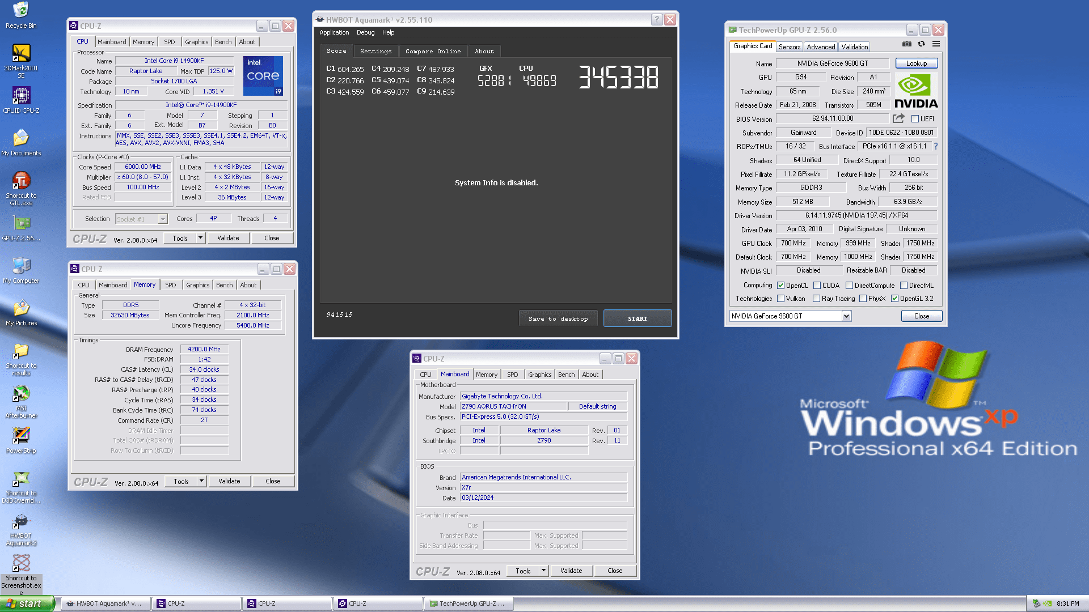Switch to Compare Online tab in Aquamark
This screenshot has width=1089, height=612.
[433, 51]
